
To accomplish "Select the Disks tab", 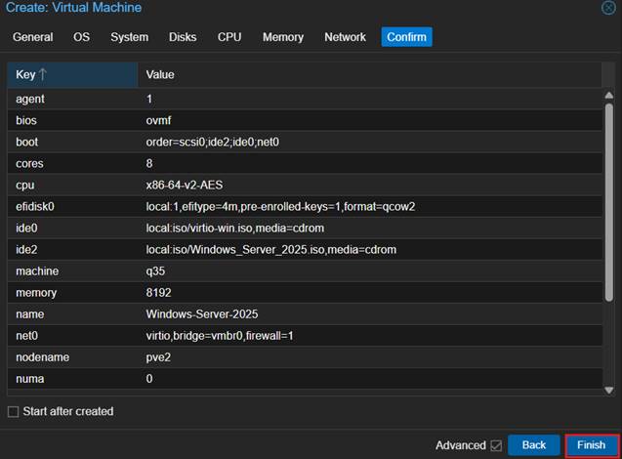I will point(183,37).
